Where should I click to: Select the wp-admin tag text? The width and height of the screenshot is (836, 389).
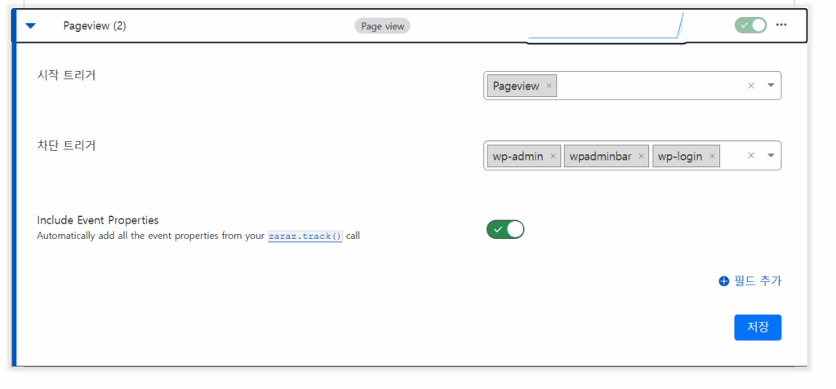click(518, 156)
